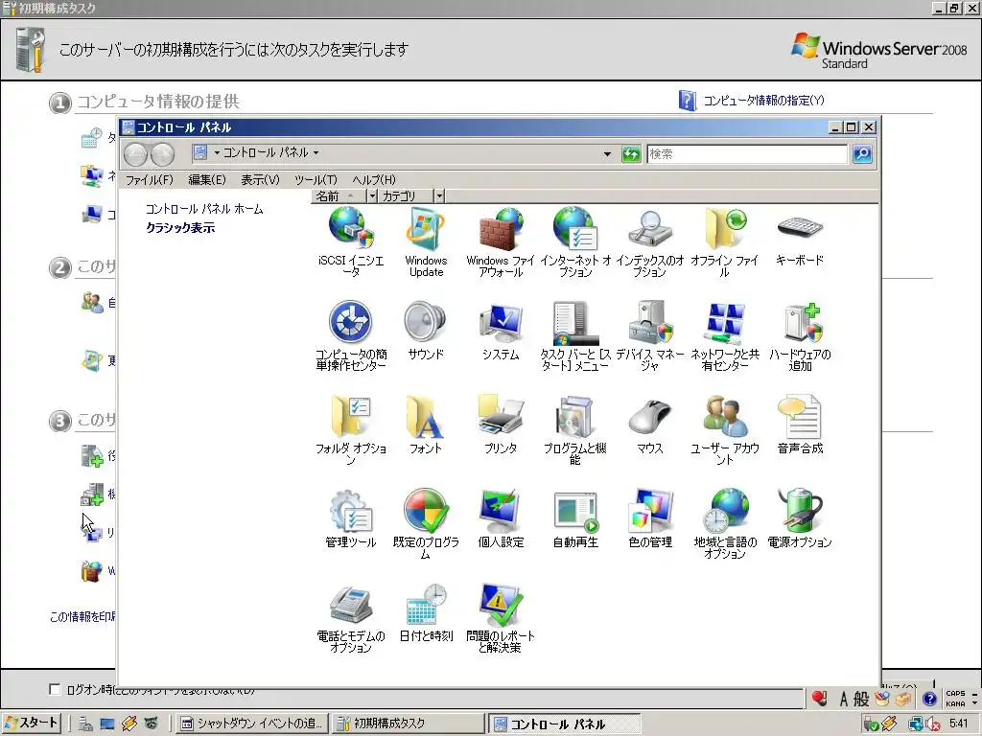Open Windows Update in Control Panel

pyautogui.click(x=426, y=241)
